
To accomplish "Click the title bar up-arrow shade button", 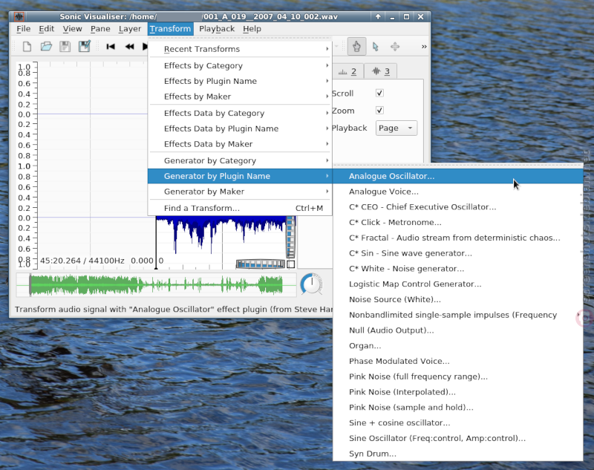I will tap(378, 16).
